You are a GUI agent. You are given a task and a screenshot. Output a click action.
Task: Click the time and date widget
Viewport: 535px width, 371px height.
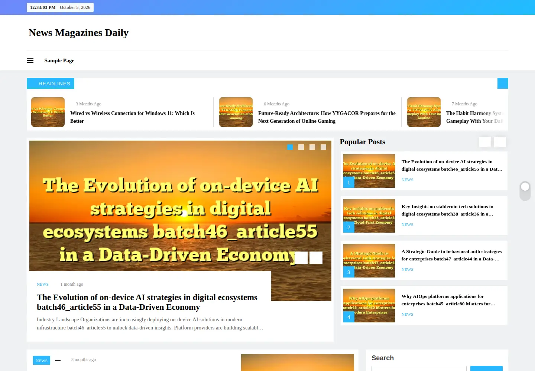60,7
